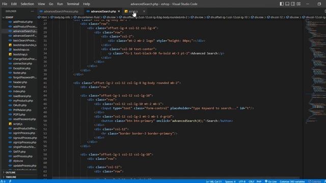Change file encoding UTF-8
Image resolution: width=326 pixels, height=183 pixels.
[242, 181]
